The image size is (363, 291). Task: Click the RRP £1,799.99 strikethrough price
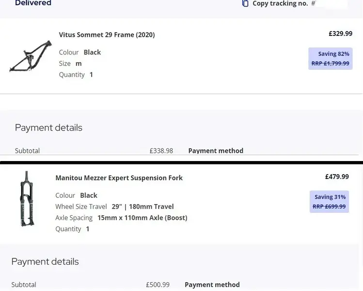coord(331,64)
